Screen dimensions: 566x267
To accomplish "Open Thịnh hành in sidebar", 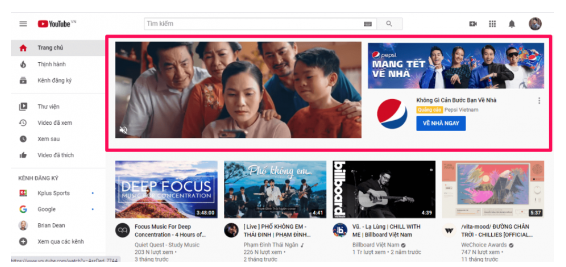I will [x=58, y=64].
